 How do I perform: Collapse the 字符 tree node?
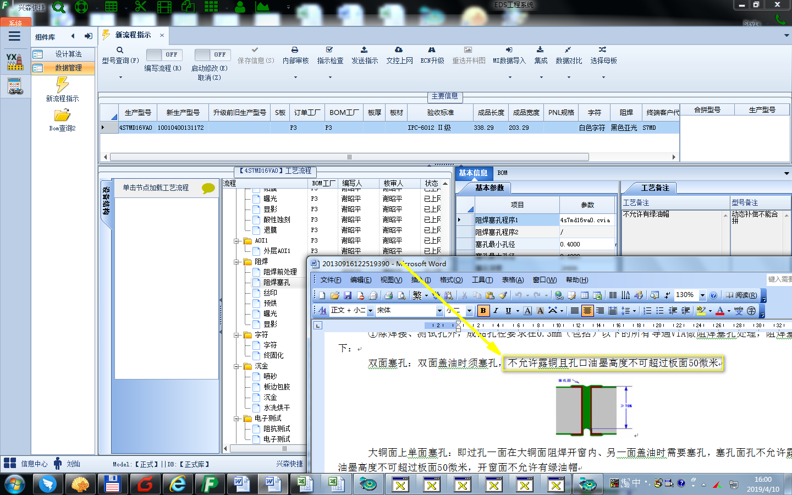tap(237, 335)
